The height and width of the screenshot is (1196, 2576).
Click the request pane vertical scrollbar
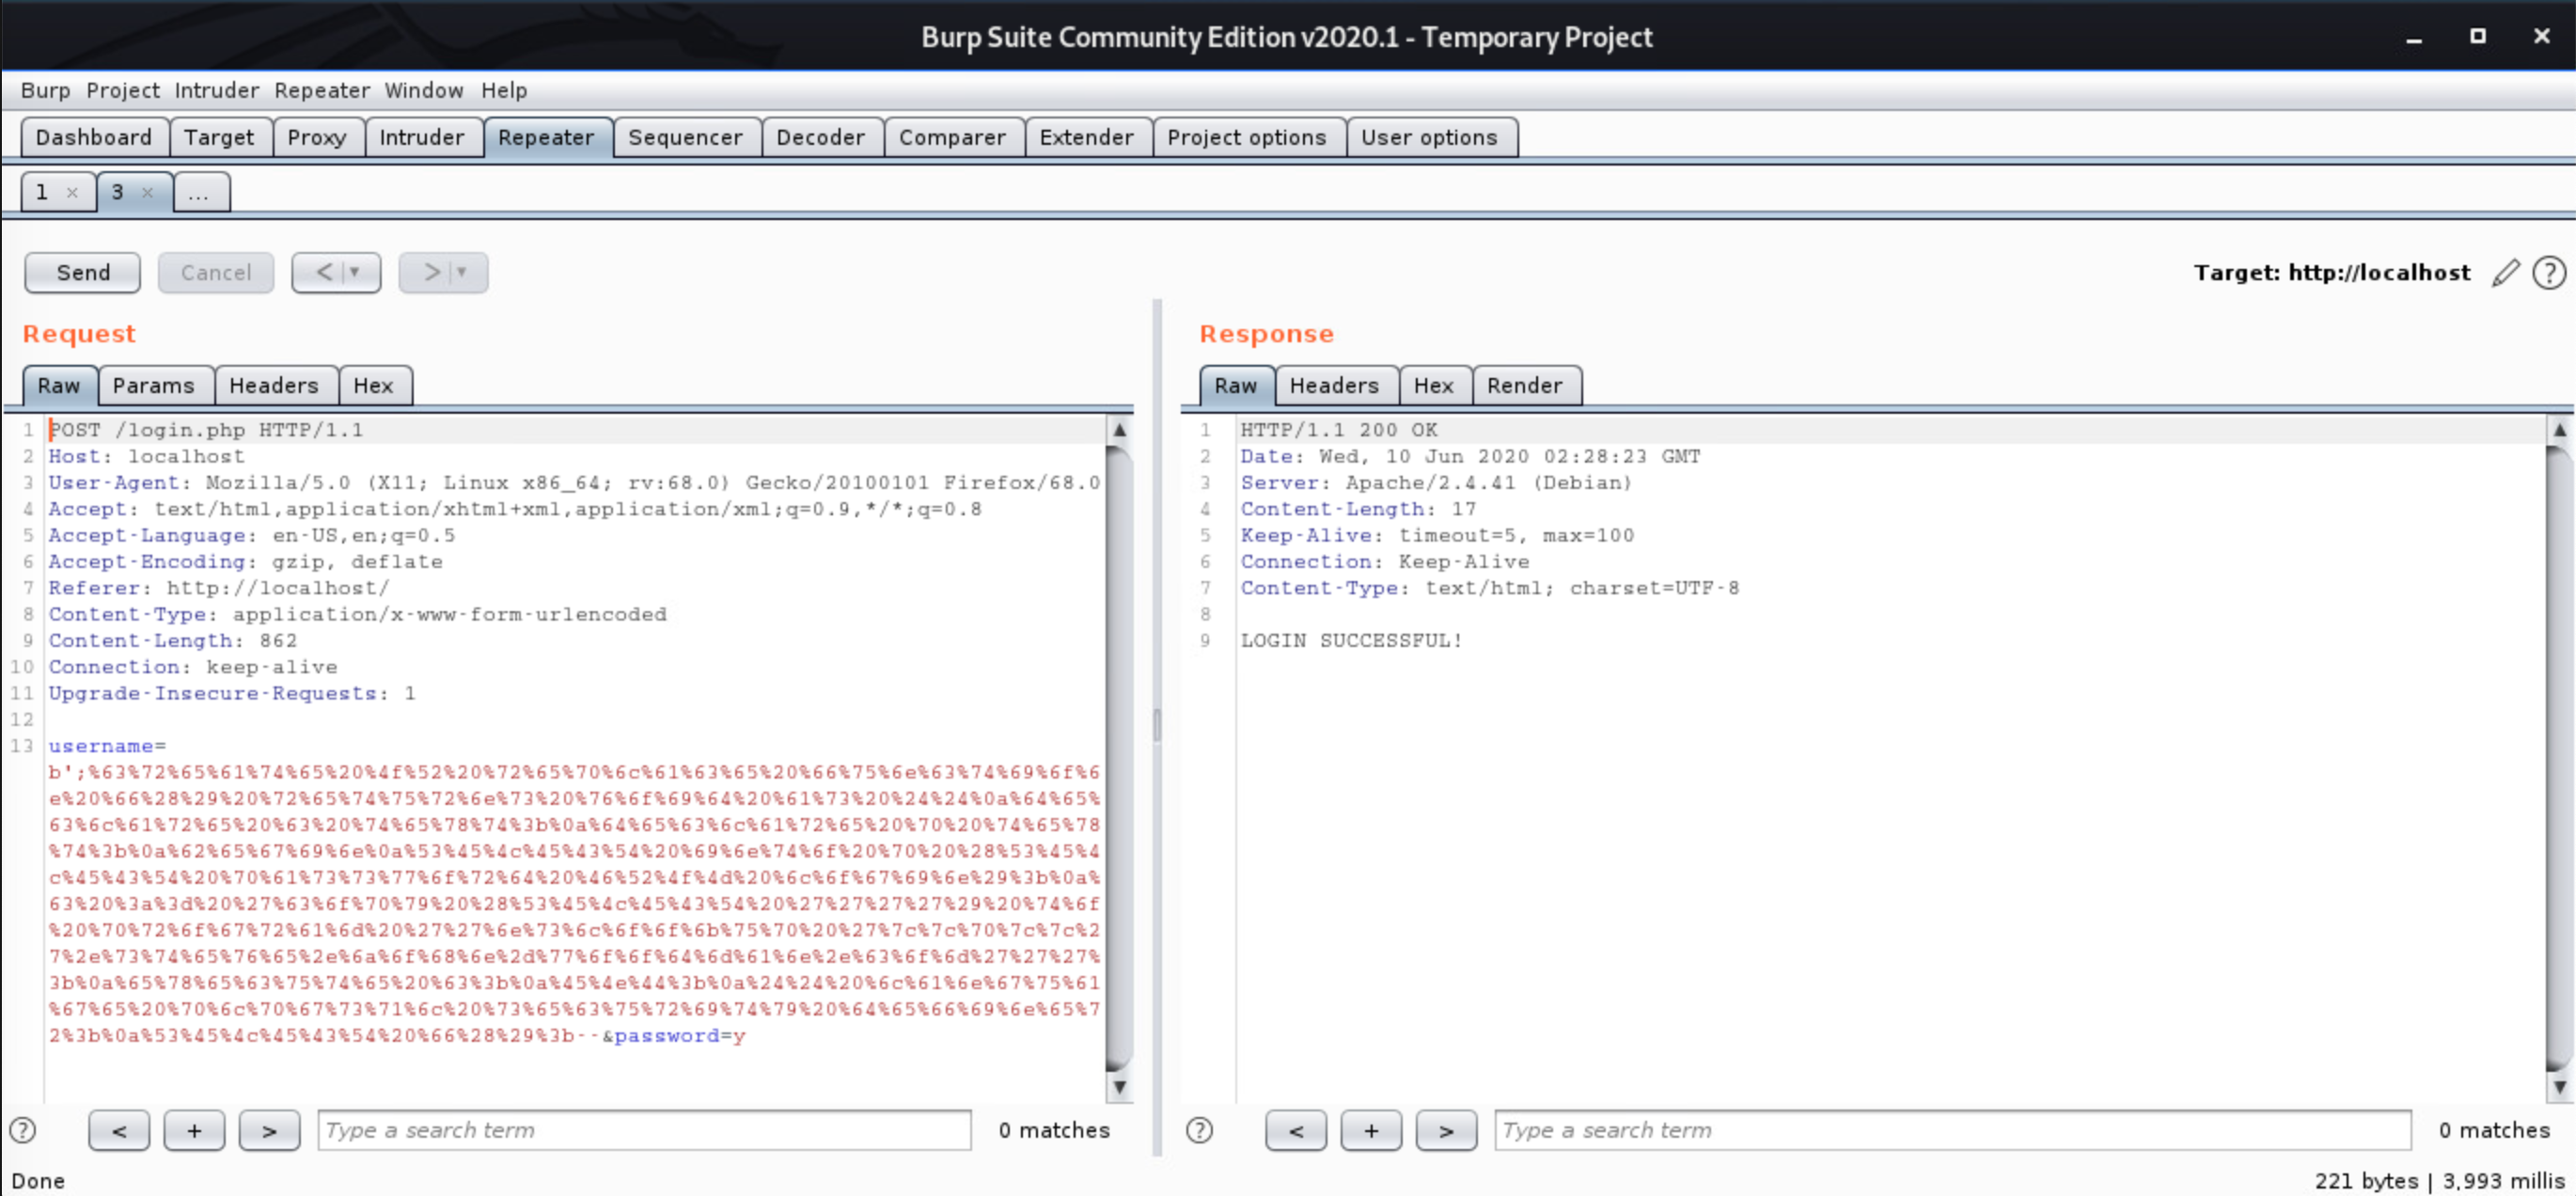[x=1120, y=758]
